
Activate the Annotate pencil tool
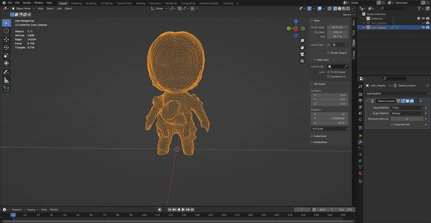click(6, 72)
